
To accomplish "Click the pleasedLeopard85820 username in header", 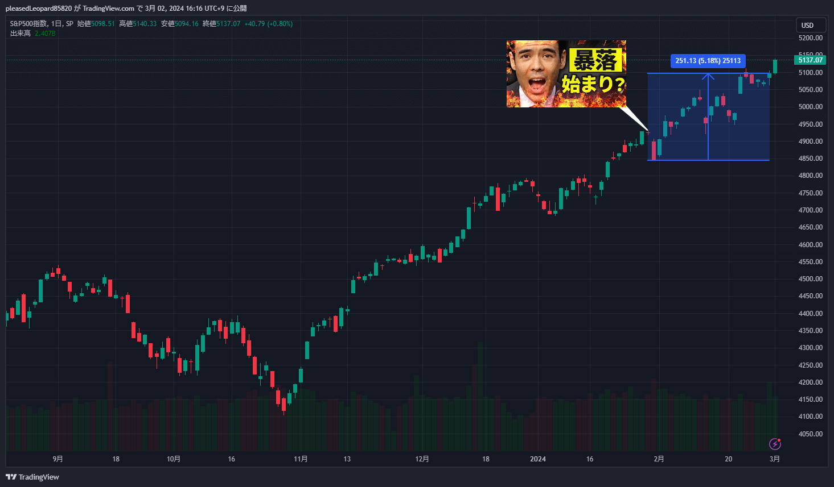I will pyautogui.click(x=39, y=9).
